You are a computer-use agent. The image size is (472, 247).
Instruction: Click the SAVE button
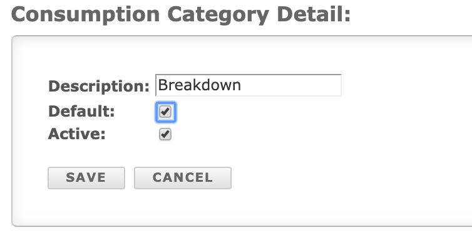click(x=86, y=178)
